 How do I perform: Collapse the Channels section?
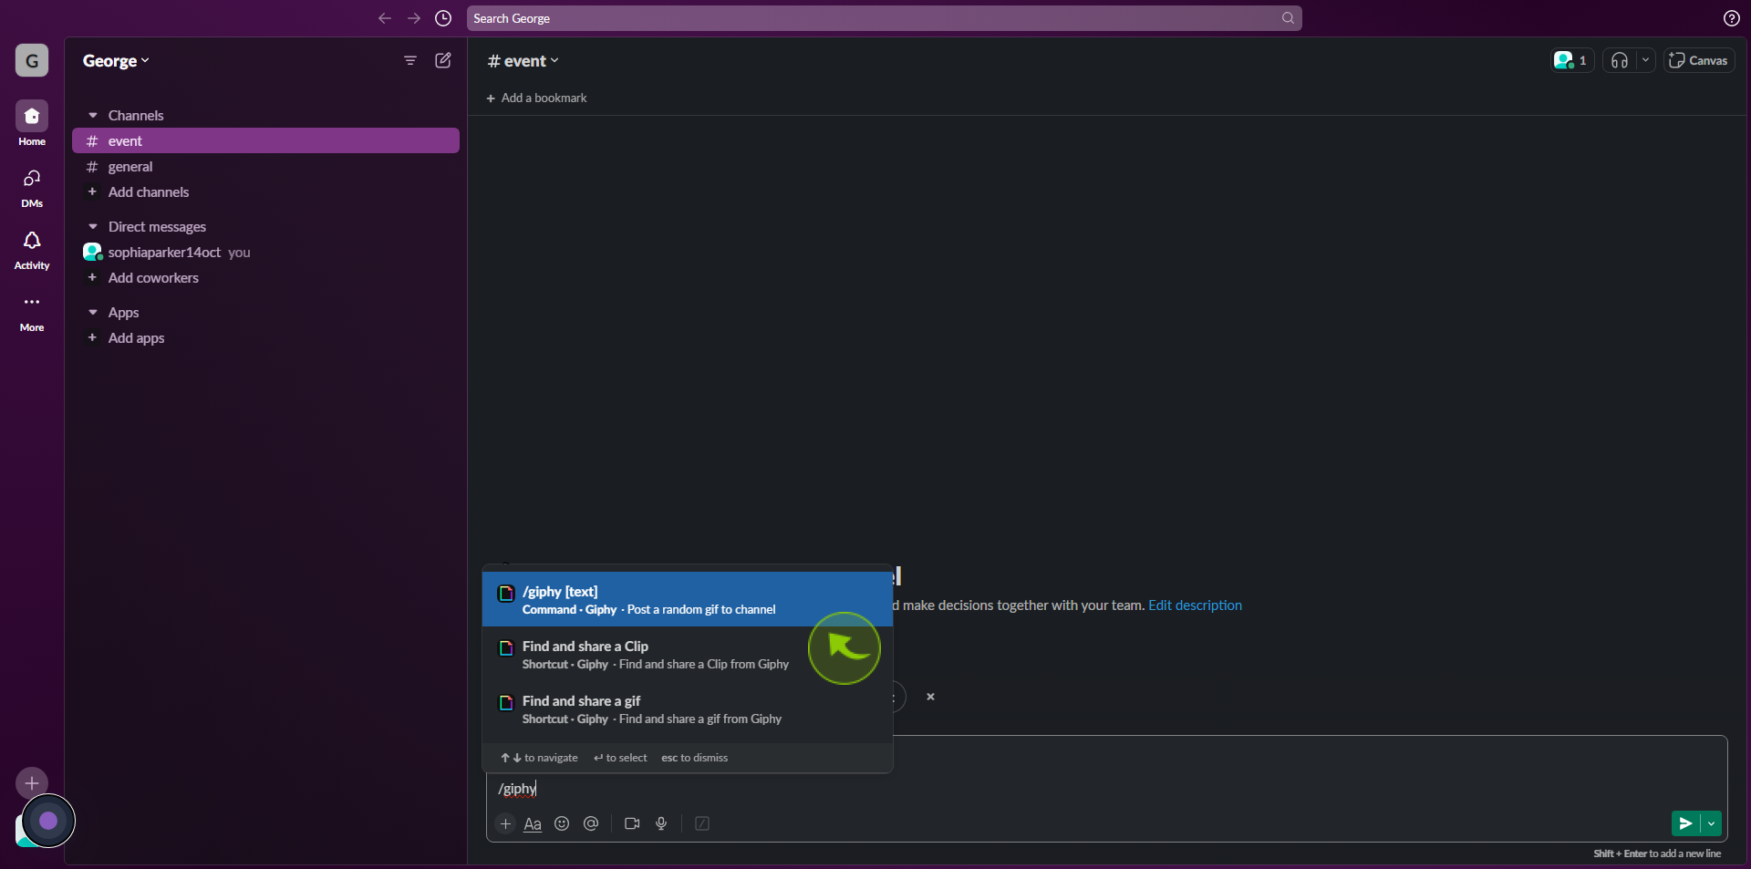click(93, 116)
